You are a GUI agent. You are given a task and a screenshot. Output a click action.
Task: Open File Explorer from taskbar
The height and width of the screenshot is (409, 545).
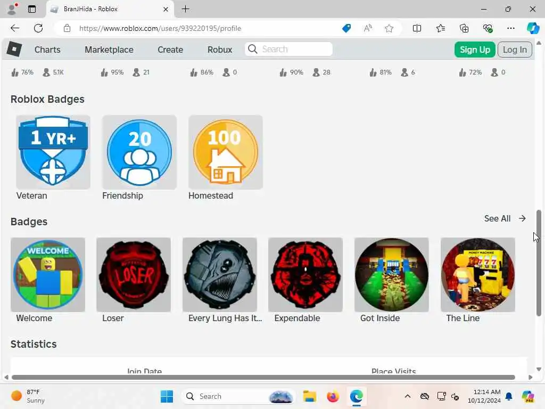point(309,396)
